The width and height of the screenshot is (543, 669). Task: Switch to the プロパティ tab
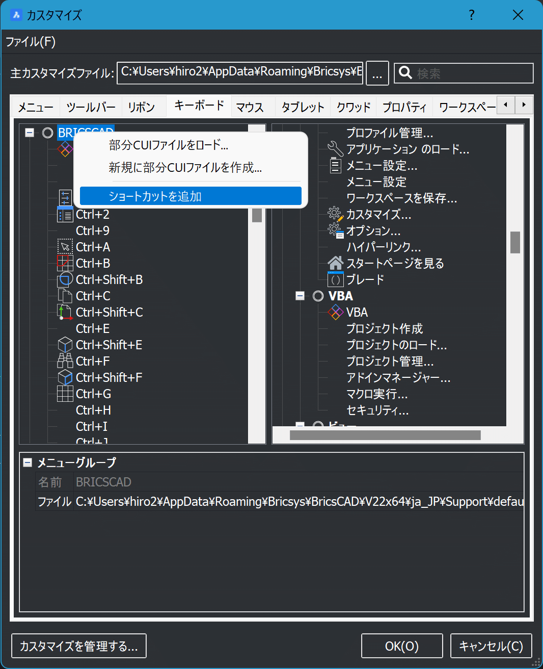(404, 107)
